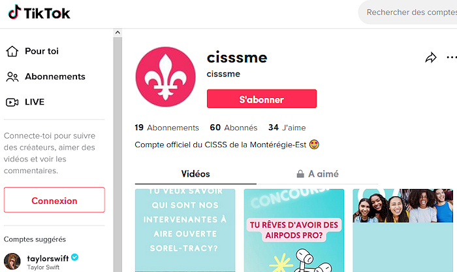The image size is (457, 272).
Task: Open the video showing a smiling group
Action: click(x=403, y=231)
